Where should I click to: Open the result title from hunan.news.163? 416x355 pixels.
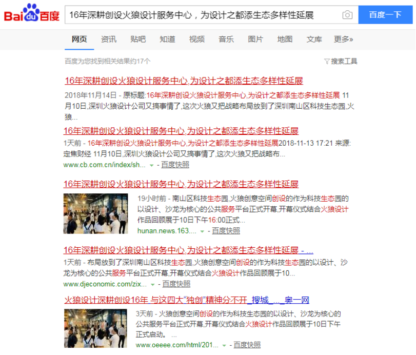[181, 184]
